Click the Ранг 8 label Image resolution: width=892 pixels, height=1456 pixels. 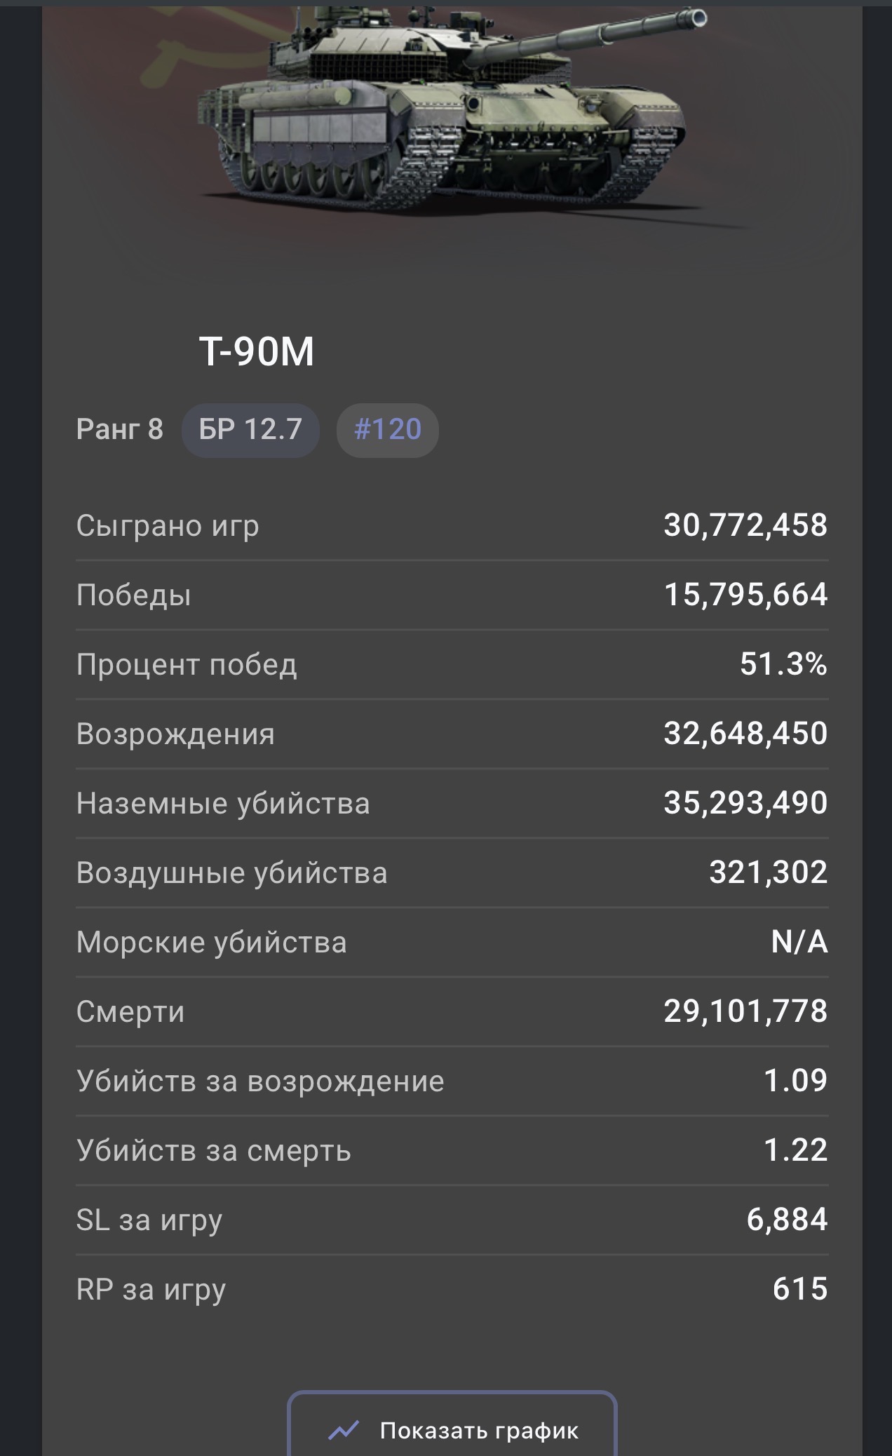tap(119, 429)
